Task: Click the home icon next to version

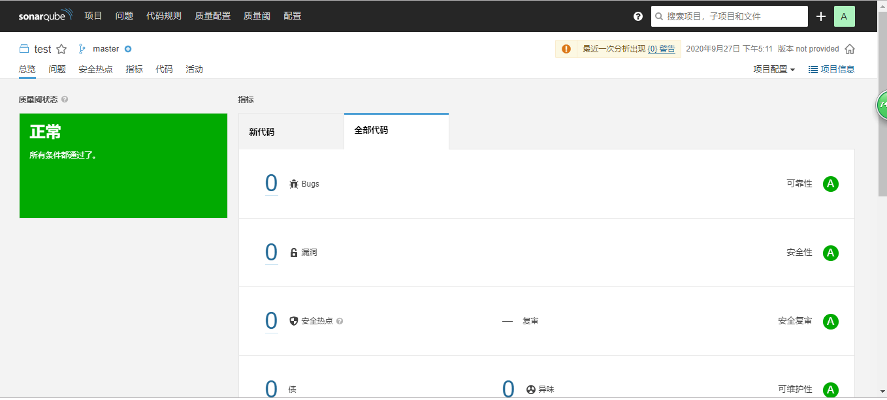Action: (x=849, y=49)
